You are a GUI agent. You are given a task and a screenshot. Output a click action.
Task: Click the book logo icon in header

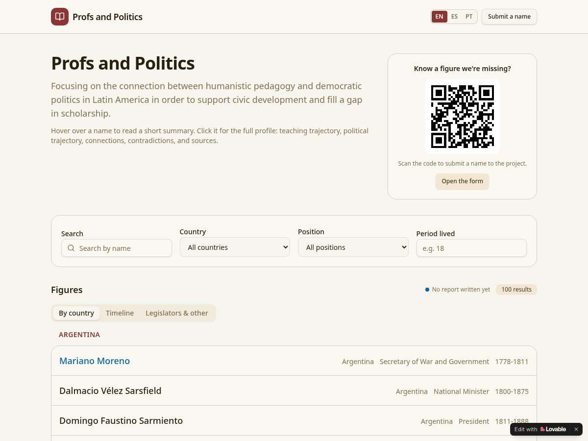click(60, 17)
